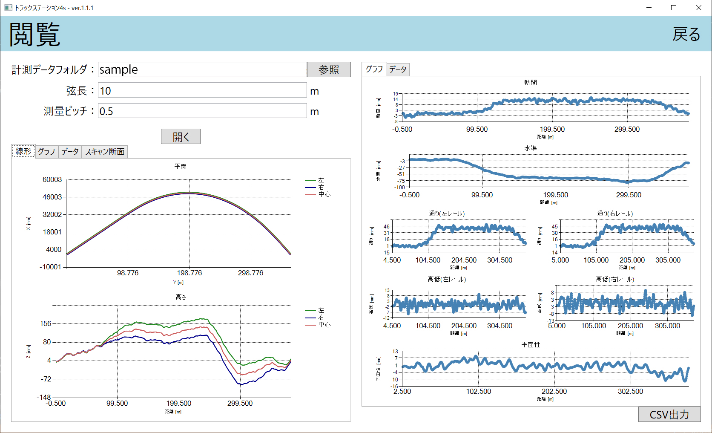Click the 水準 chart title
Screen dimensions: 712x433
point(531,148)
